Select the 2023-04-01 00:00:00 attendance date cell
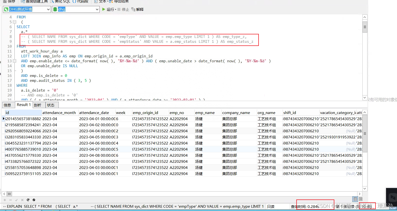This screenshot has height=211, width=397. click(x=97, y=119)
